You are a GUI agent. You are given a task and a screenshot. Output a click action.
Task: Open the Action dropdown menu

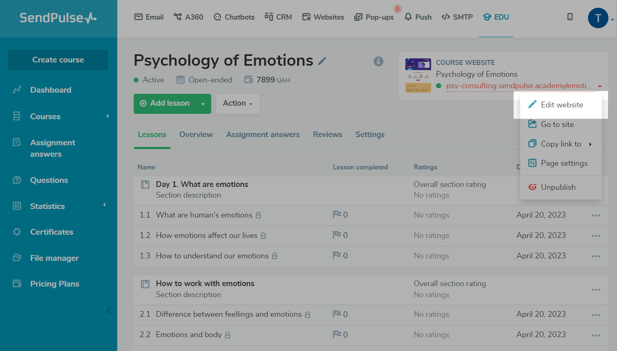pyautogui.click(x=237, y=104)
